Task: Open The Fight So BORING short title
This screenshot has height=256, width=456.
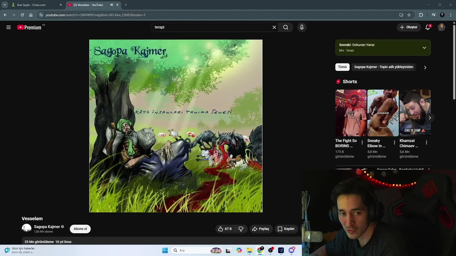Action: coord(346,143)
